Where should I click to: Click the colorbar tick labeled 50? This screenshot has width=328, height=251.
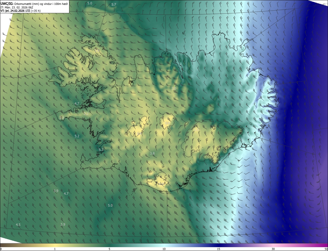click(x=326, y=249)
